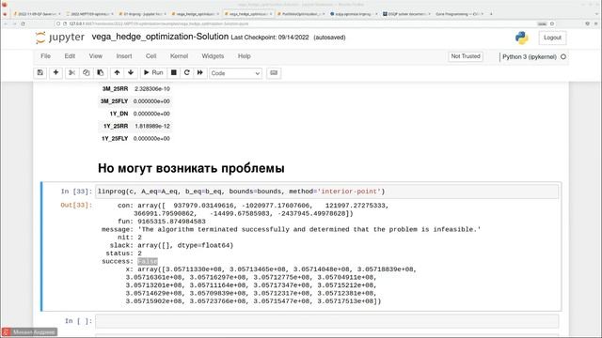
Task: Move the selected cell down
Action: 131,73
